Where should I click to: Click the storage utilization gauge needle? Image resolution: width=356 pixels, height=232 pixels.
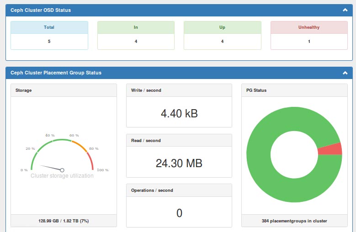[50, 167]
